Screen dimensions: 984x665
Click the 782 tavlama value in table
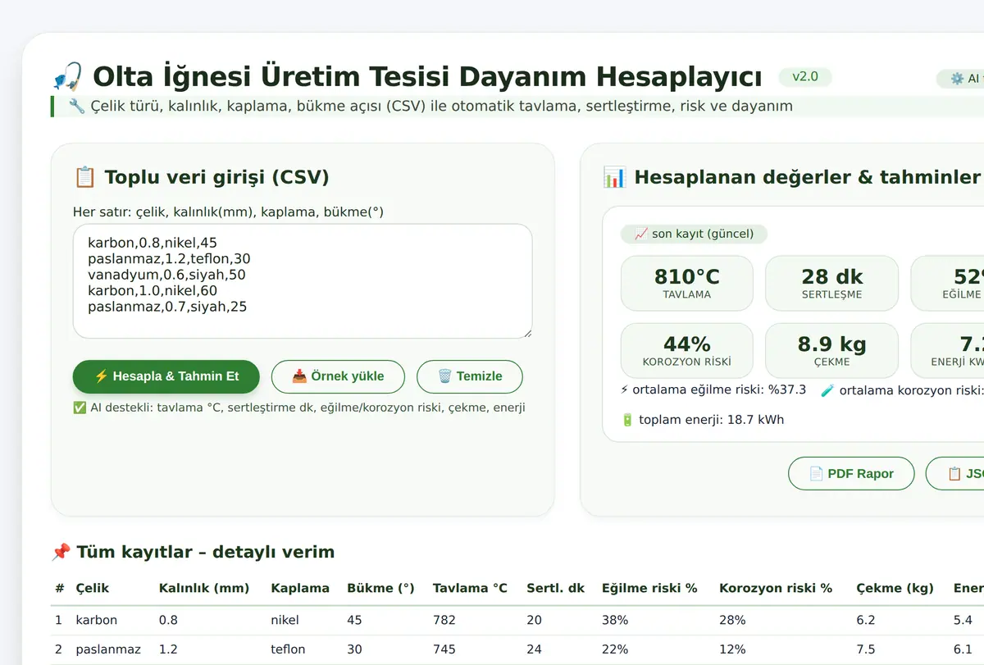pos(444,620)
